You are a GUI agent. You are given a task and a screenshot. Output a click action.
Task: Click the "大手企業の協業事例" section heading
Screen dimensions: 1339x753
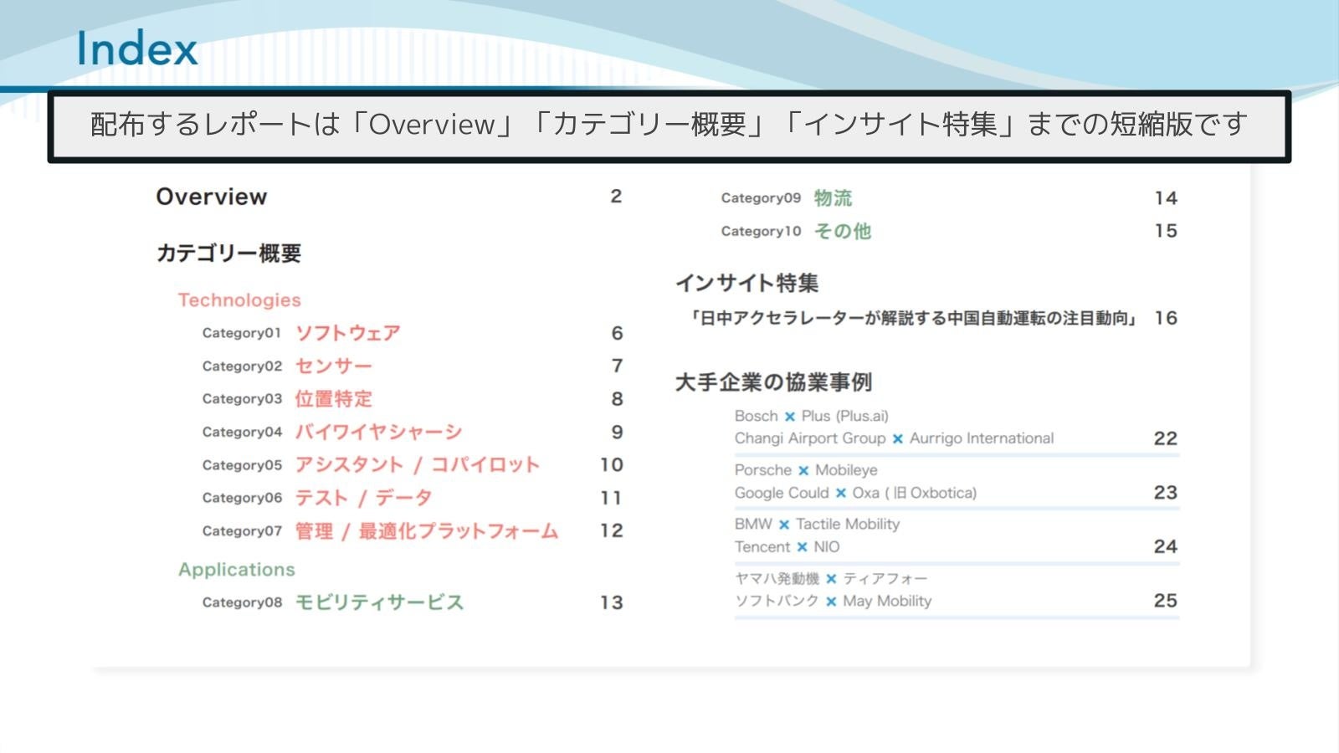click(773, 382)
